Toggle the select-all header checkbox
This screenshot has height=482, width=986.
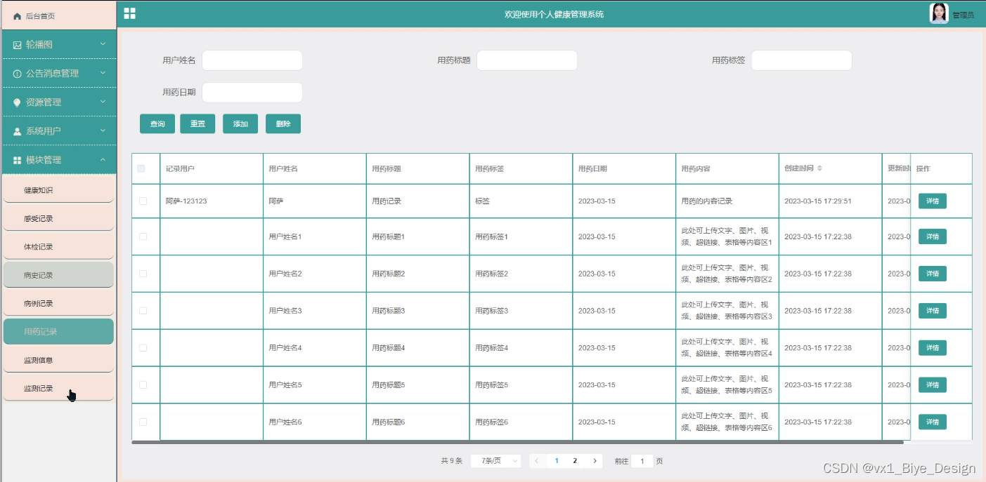[141, 168]
